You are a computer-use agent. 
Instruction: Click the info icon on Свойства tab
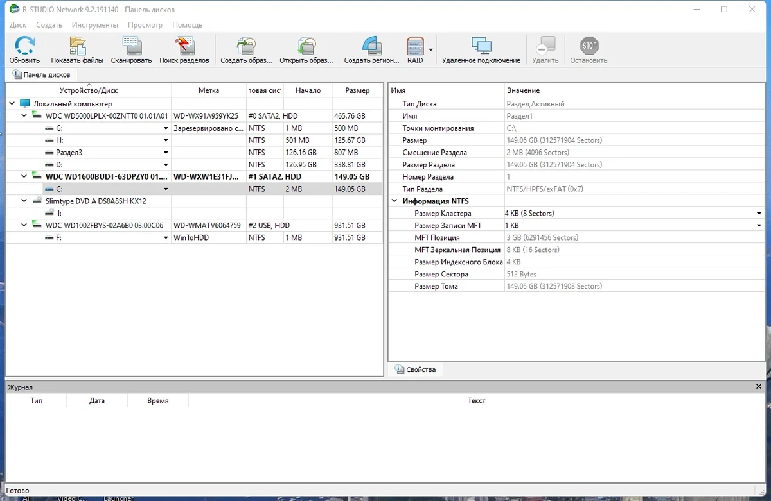[x=400, y=369]
